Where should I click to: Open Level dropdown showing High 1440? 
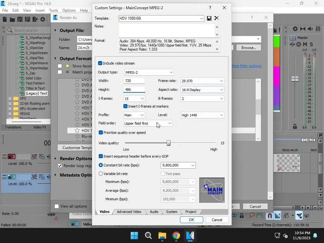202,115
